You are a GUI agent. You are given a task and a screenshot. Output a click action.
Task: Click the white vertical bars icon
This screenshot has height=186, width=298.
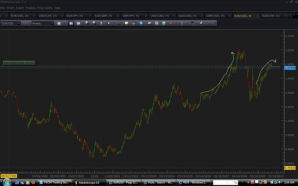tap(157, 23)
